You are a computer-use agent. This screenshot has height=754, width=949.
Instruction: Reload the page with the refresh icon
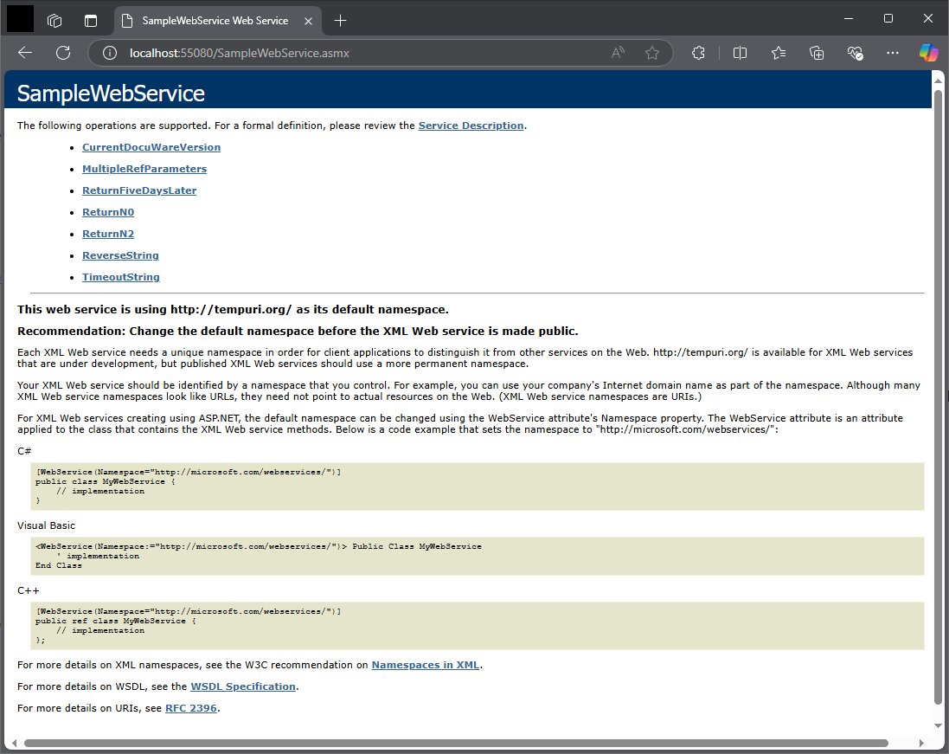[63, 54]
